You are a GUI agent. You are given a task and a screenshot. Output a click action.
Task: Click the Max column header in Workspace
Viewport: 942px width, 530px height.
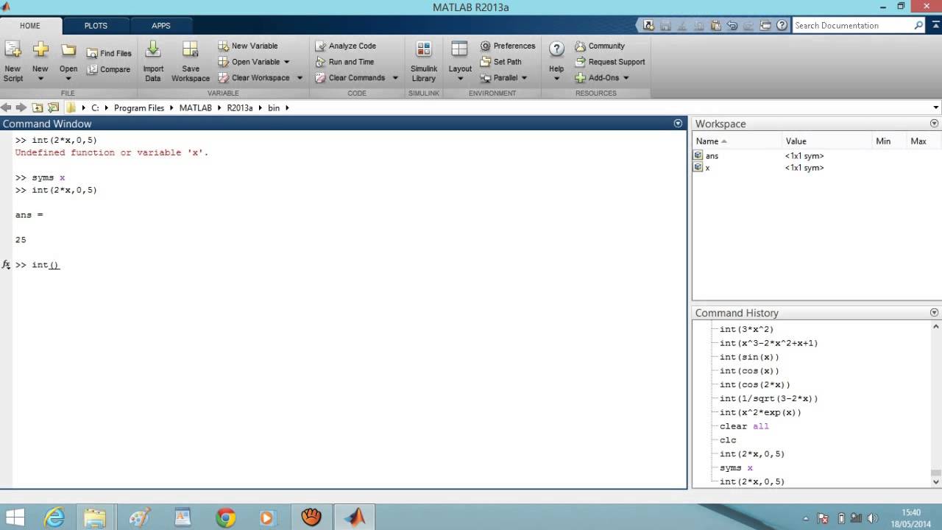(923, 141)
